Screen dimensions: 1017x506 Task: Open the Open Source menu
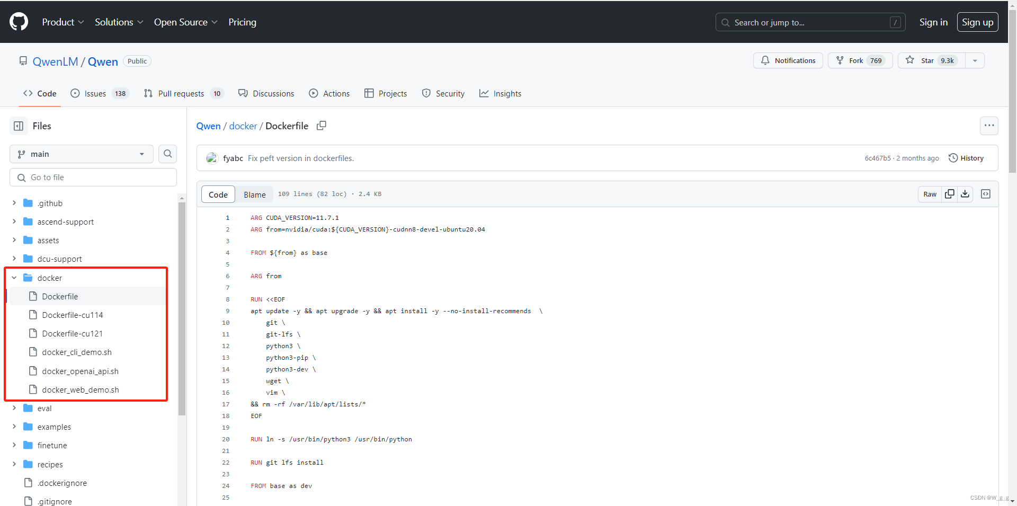coord(181,22)
